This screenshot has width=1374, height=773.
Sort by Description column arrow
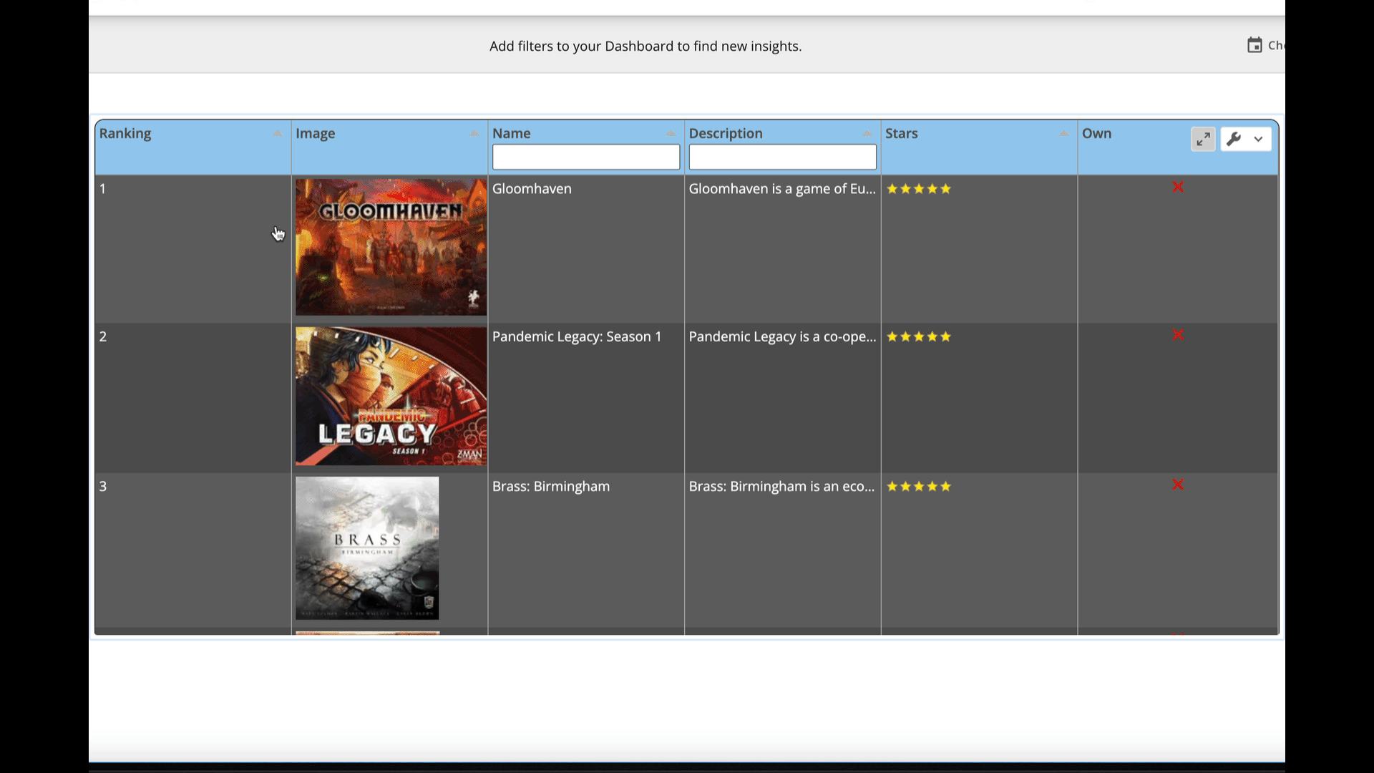(867, 134)
